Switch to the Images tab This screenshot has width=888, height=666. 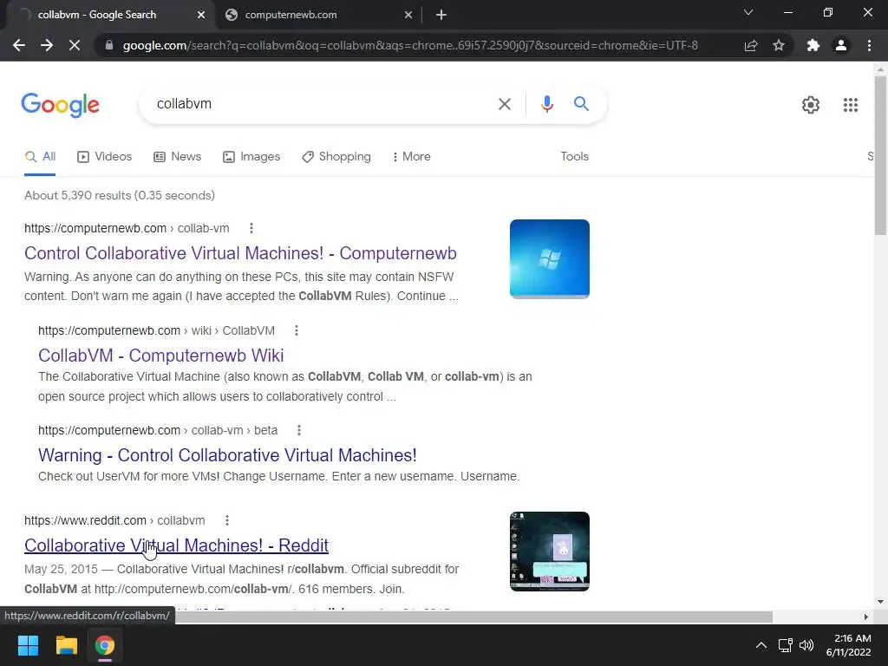pos(251,156)
